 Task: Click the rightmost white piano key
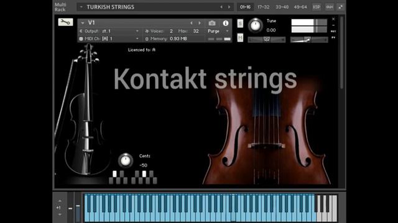[x=335, y=208]
